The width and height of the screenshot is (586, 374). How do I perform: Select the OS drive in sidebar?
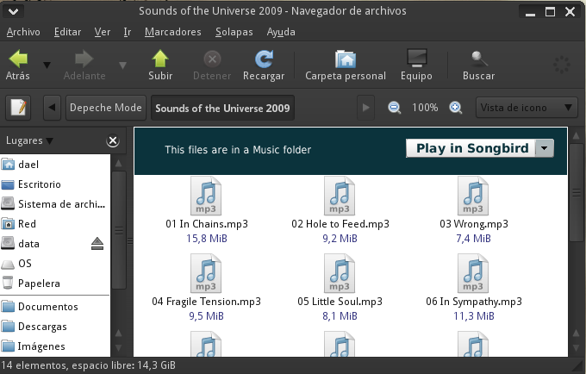[55, 264]
